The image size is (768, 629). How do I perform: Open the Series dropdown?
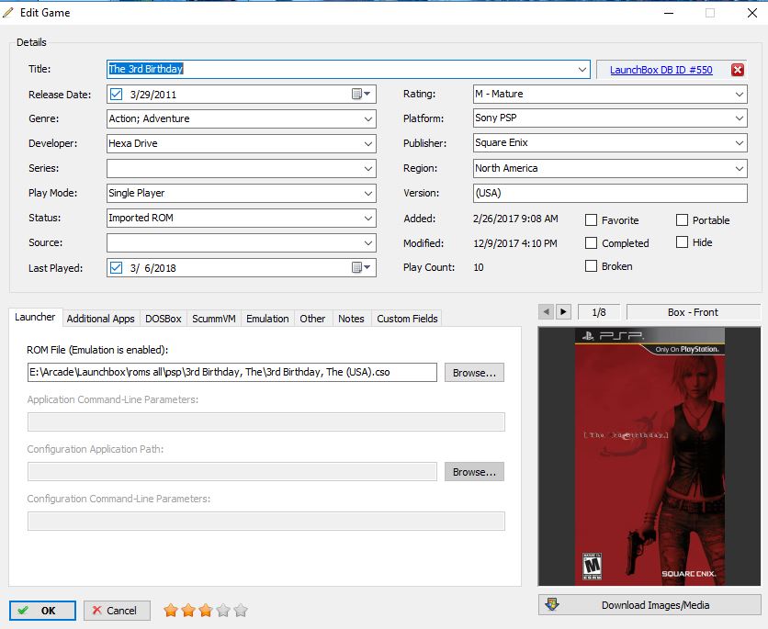coord(368,168)
